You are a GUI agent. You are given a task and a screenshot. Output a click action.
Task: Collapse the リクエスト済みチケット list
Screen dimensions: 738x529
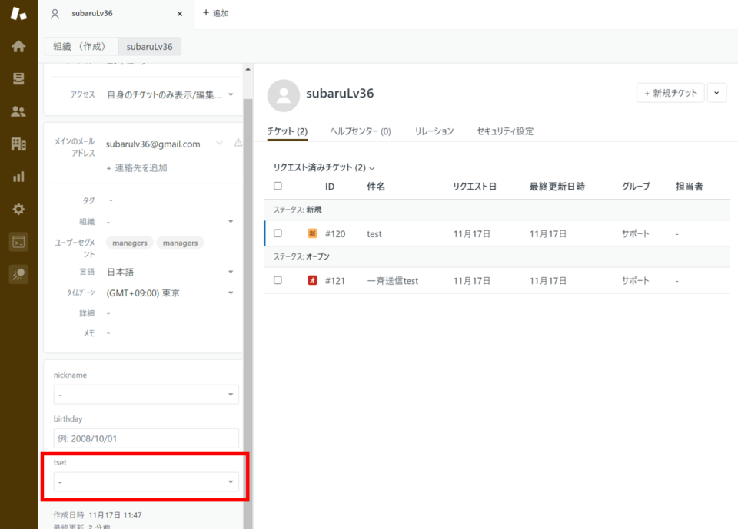(372, 167)
